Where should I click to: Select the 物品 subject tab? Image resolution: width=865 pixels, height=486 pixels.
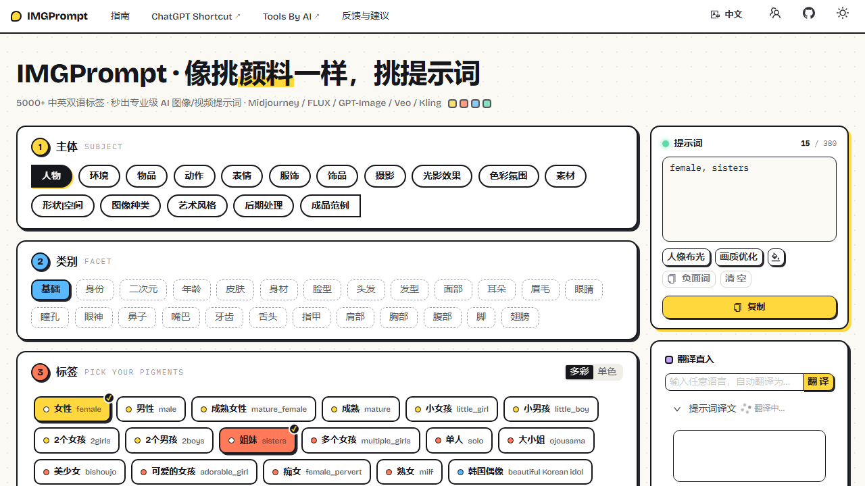pyautogui.click(x=147, y=176)
